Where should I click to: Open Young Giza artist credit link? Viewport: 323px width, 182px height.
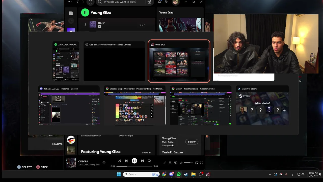169,138
